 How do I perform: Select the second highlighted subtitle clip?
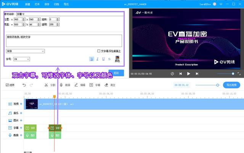pos(55,128)
